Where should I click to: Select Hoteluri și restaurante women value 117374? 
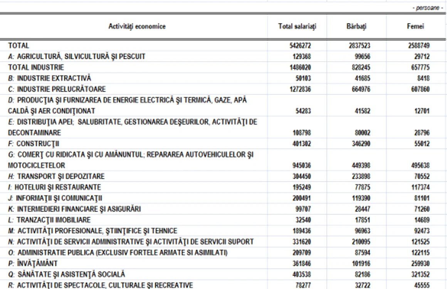420,187
